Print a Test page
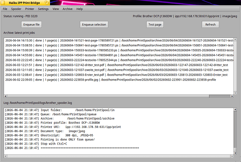Image resolution: width=241 pixels, height=162 pixels. tap(155, 24)
